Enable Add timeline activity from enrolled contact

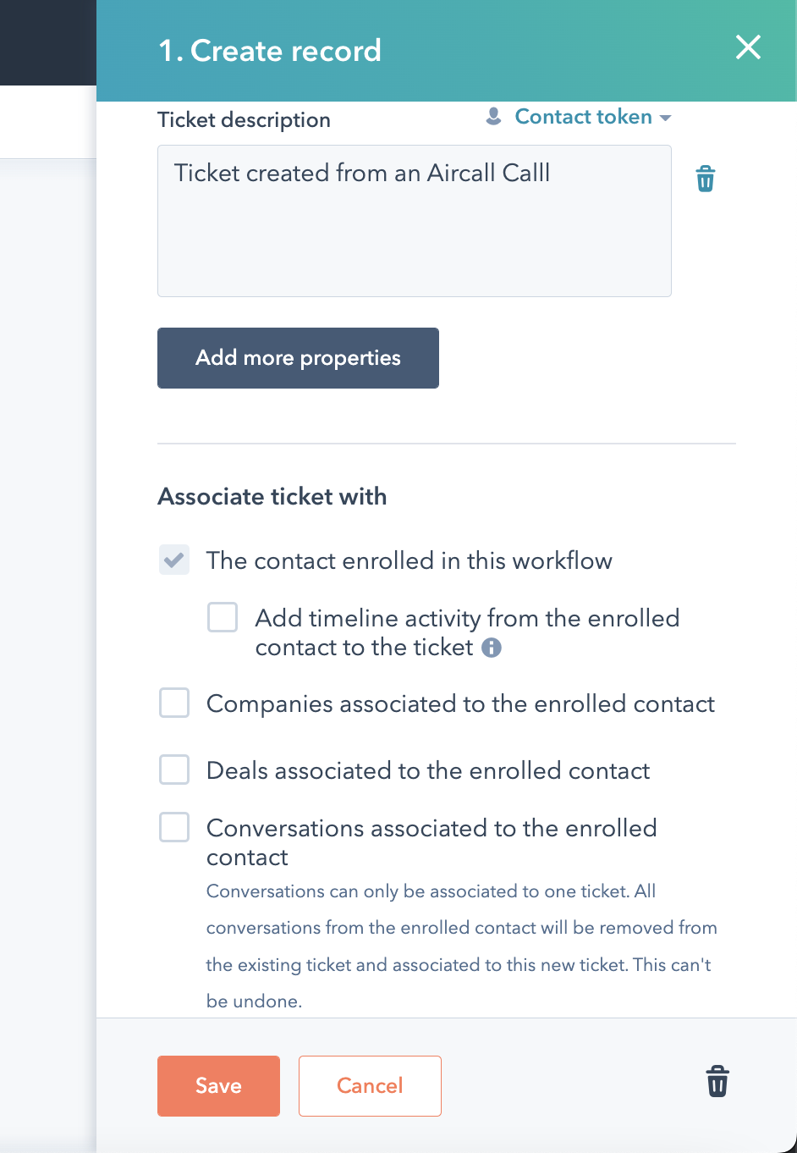223,618
